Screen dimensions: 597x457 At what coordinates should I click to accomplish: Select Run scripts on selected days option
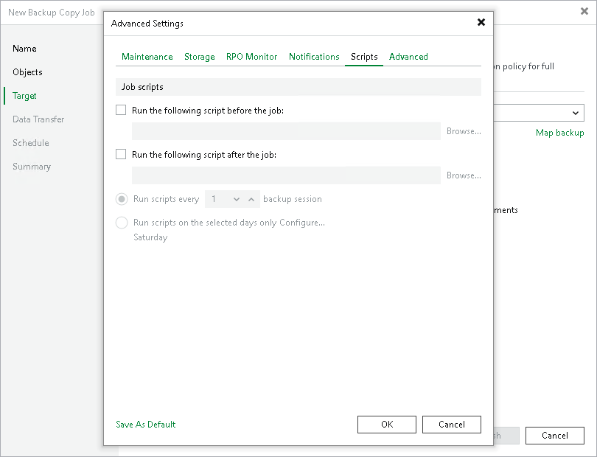click(122, 223)
